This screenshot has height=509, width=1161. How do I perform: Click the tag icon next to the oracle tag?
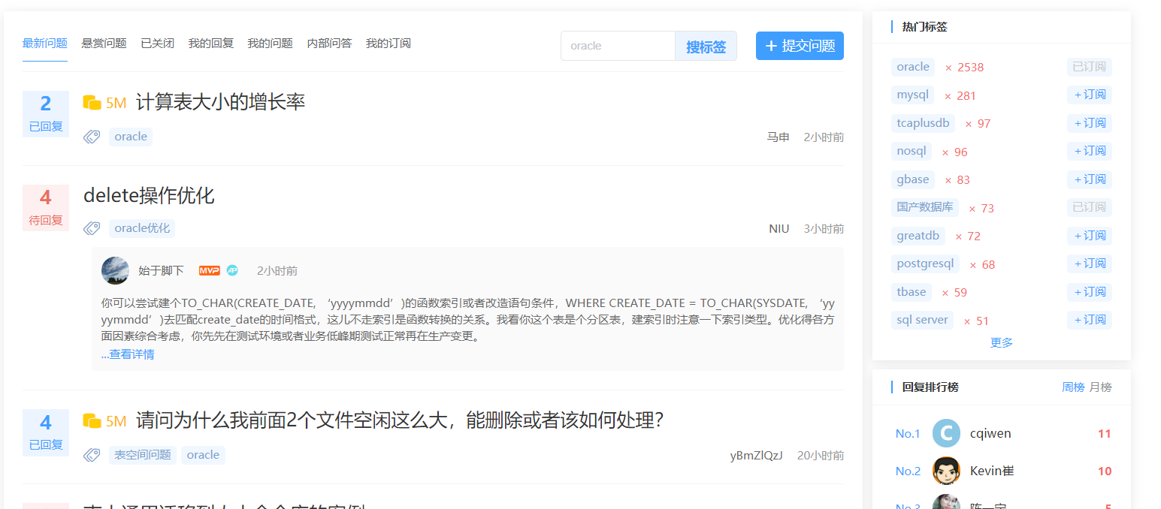(92, 137)
